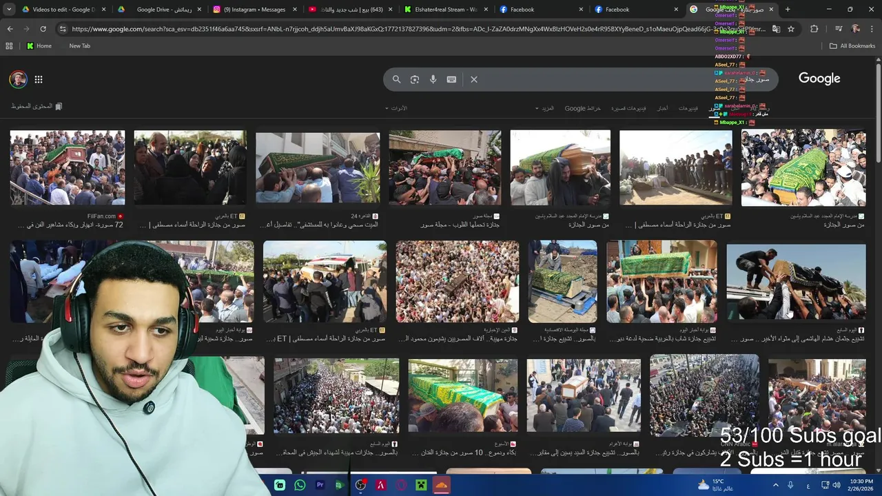Go back to previous page
The height and width of the screenshot is (496, 882).
[10, 29]
